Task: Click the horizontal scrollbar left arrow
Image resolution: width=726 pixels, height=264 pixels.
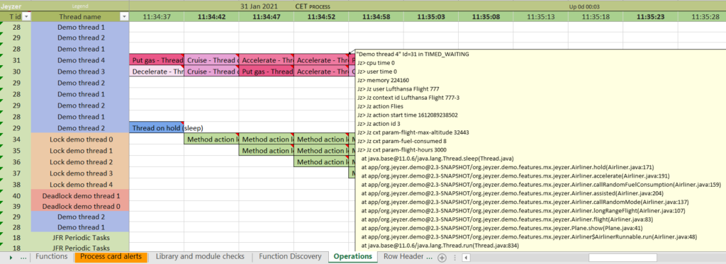Action: pos(467,258)
